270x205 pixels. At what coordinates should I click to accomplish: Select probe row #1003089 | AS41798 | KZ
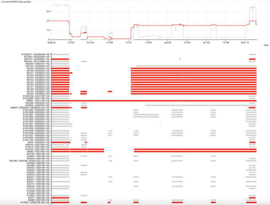point(36,98)
